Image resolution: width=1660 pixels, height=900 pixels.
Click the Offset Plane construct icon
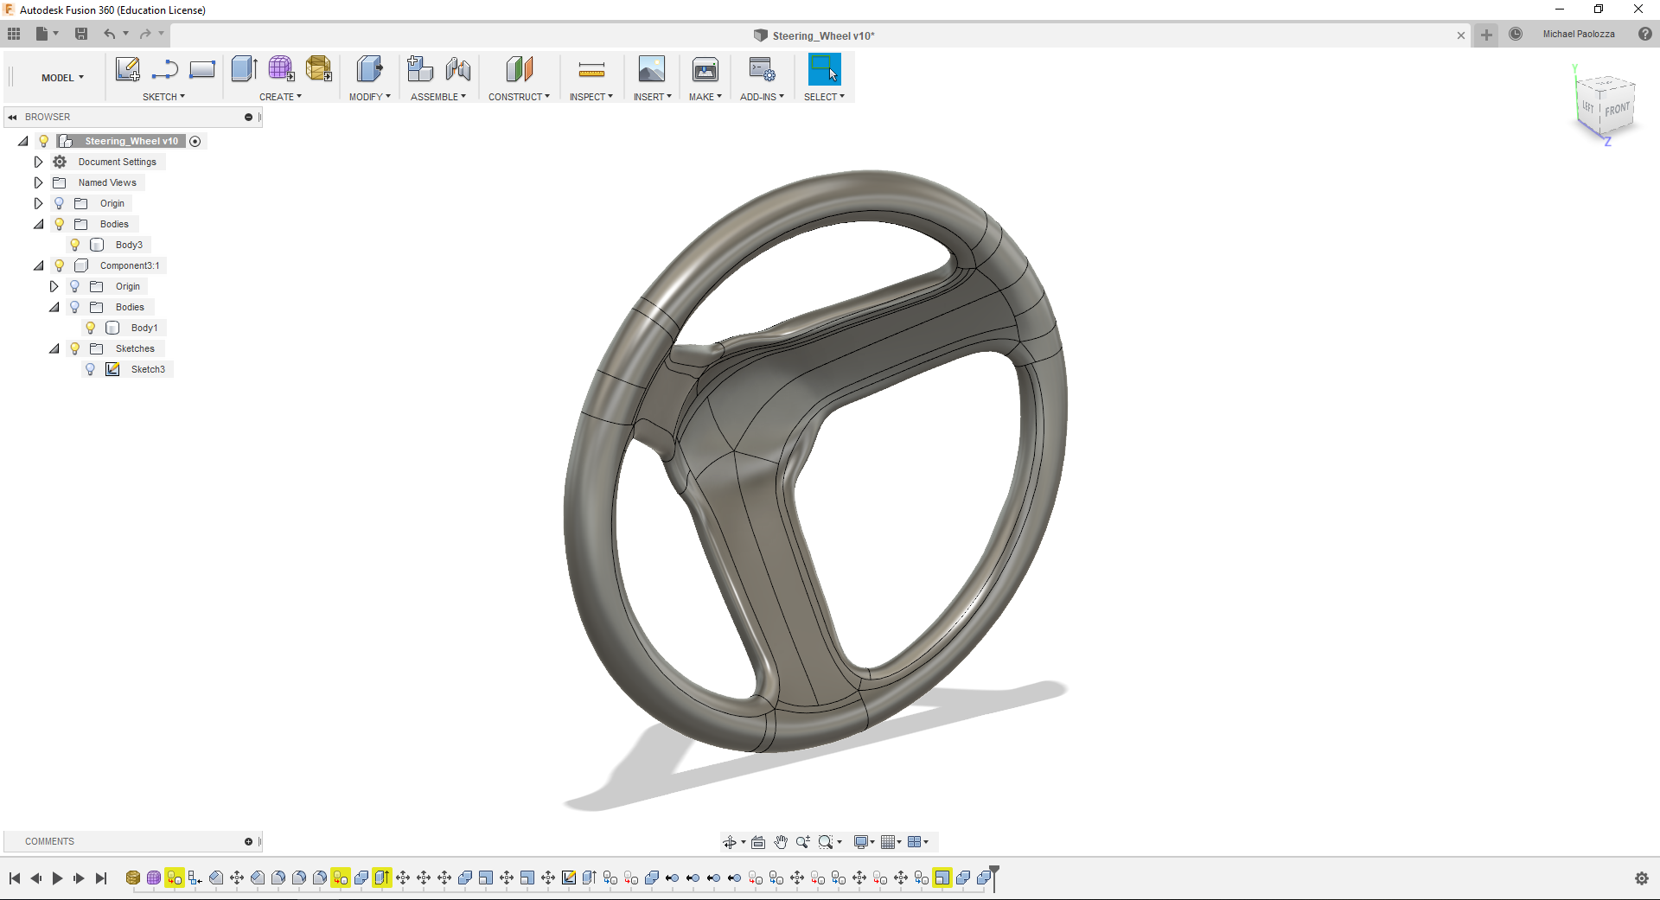point(520,70)
